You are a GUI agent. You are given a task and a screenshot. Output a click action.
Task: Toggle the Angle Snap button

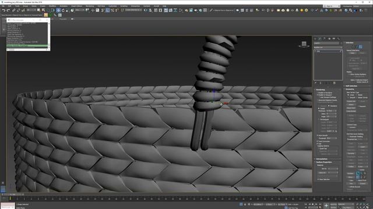pyautogui.click(x=107, y=10)
